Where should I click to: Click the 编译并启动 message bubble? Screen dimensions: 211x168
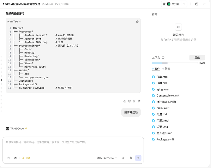131,112
